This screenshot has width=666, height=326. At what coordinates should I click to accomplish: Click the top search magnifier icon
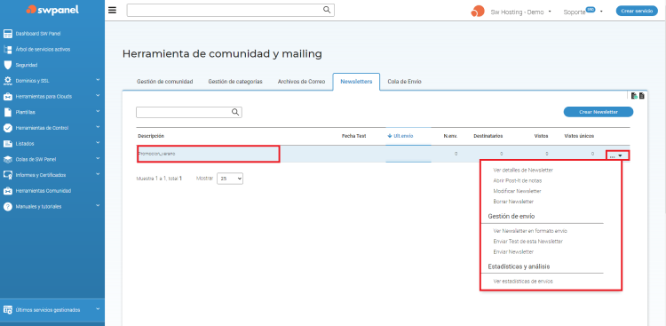pyautogui.click(x=327, y=10)
